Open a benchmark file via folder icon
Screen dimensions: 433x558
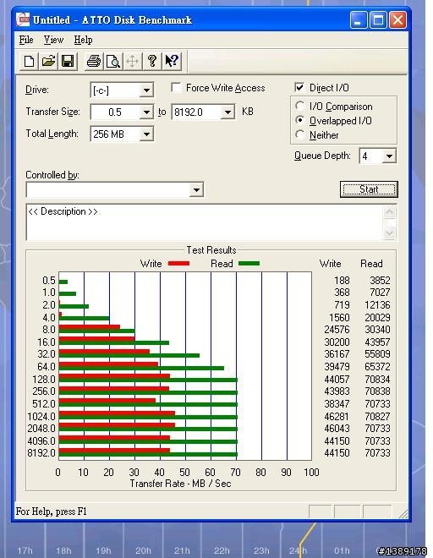[x=48, y=61]
